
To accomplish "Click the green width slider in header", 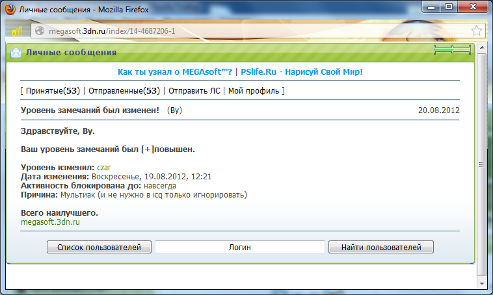I will click(x=452, y=49).
